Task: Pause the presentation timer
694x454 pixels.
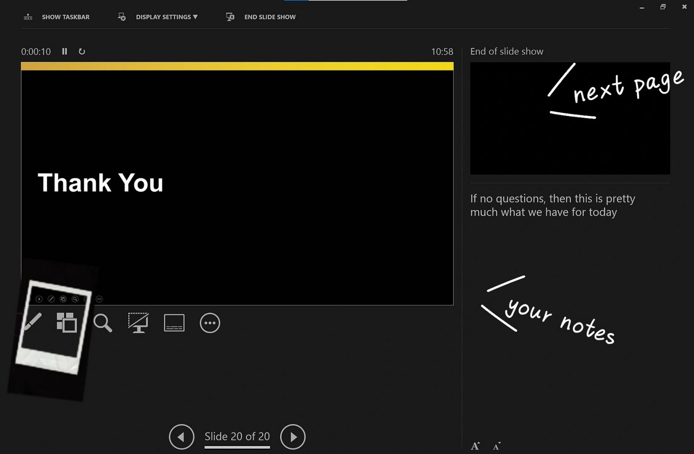Action: 64,51
